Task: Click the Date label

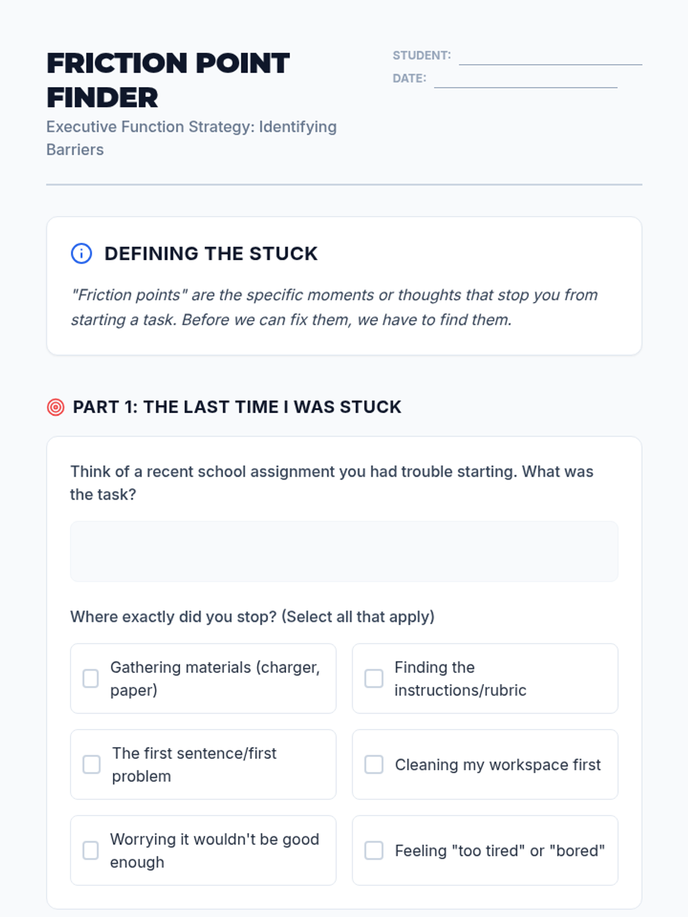Action: click(409, 79)
